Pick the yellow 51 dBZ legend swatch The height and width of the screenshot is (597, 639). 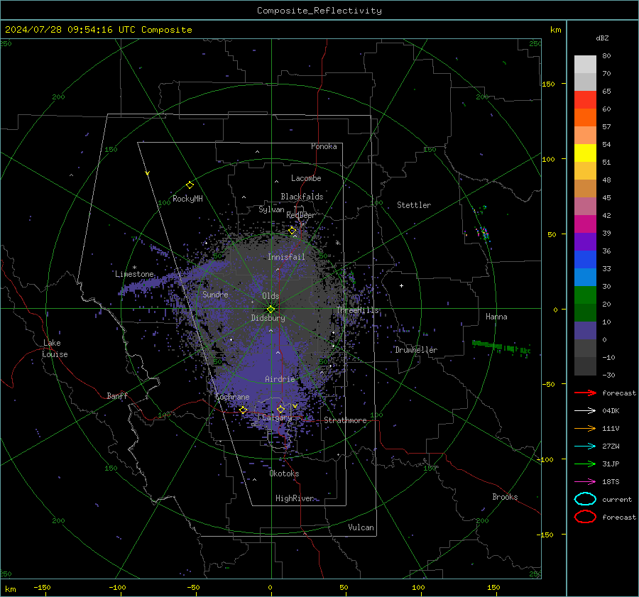coord(585,153)
